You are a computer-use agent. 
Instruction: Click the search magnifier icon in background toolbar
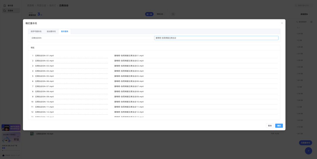(173, 14)
